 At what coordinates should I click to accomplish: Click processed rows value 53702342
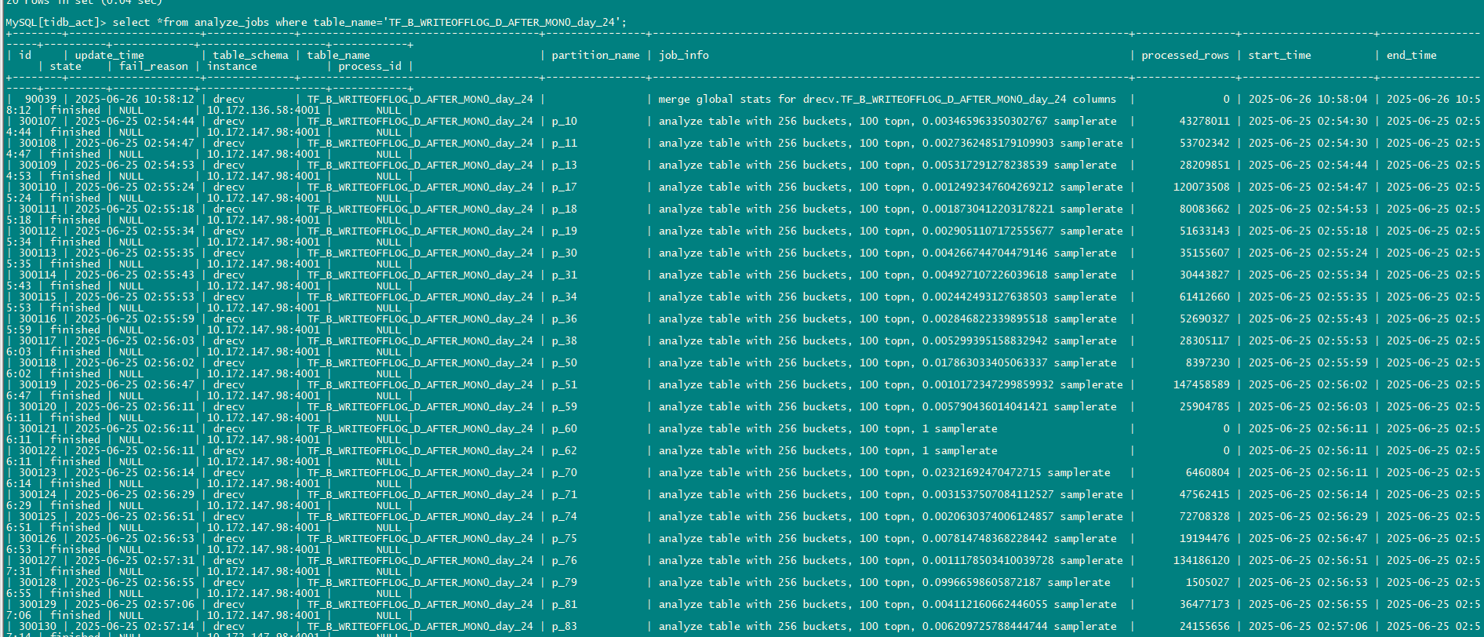[1204, 143]
